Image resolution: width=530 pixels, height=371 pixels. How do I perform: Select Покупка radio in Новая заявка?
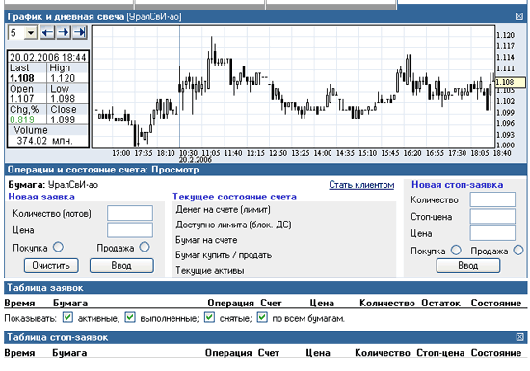tap(58, 247)
